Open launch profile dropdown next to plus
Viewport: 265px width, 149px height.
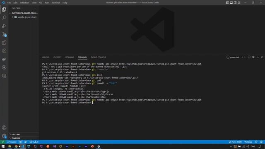245,57
